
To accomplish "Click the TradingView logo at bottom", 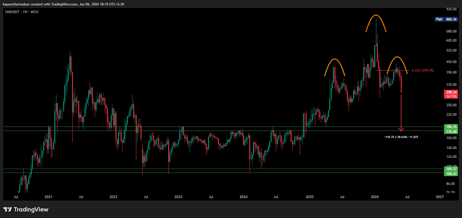I will pyautogui.click(x=26, y=210).
